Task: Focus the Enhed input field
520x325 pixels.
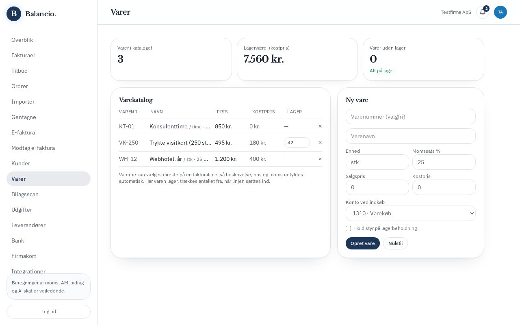Action: click(x=377, y=162)
